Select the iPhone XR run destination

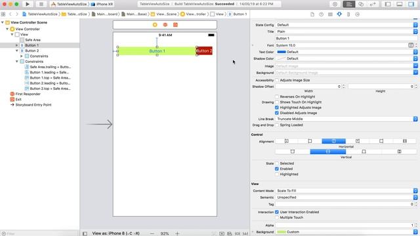(102, 4)
